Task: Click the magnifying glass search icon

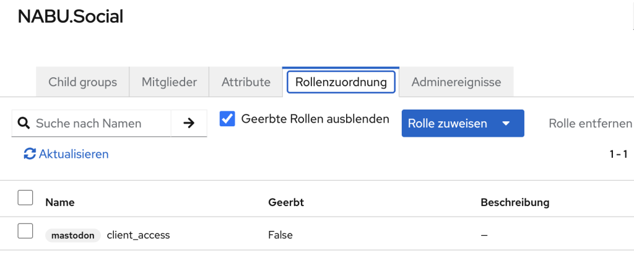Action: [x=24, y=123]
